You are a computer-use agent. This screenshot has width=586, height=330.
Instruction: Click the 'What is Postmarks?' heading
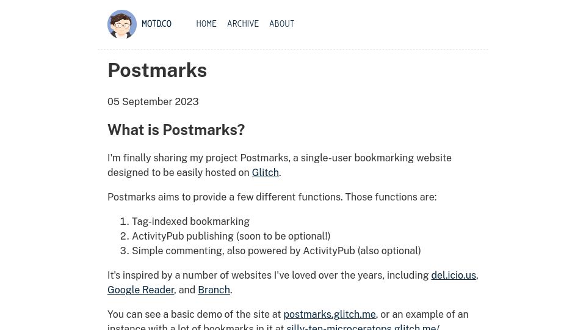[176, 130]
